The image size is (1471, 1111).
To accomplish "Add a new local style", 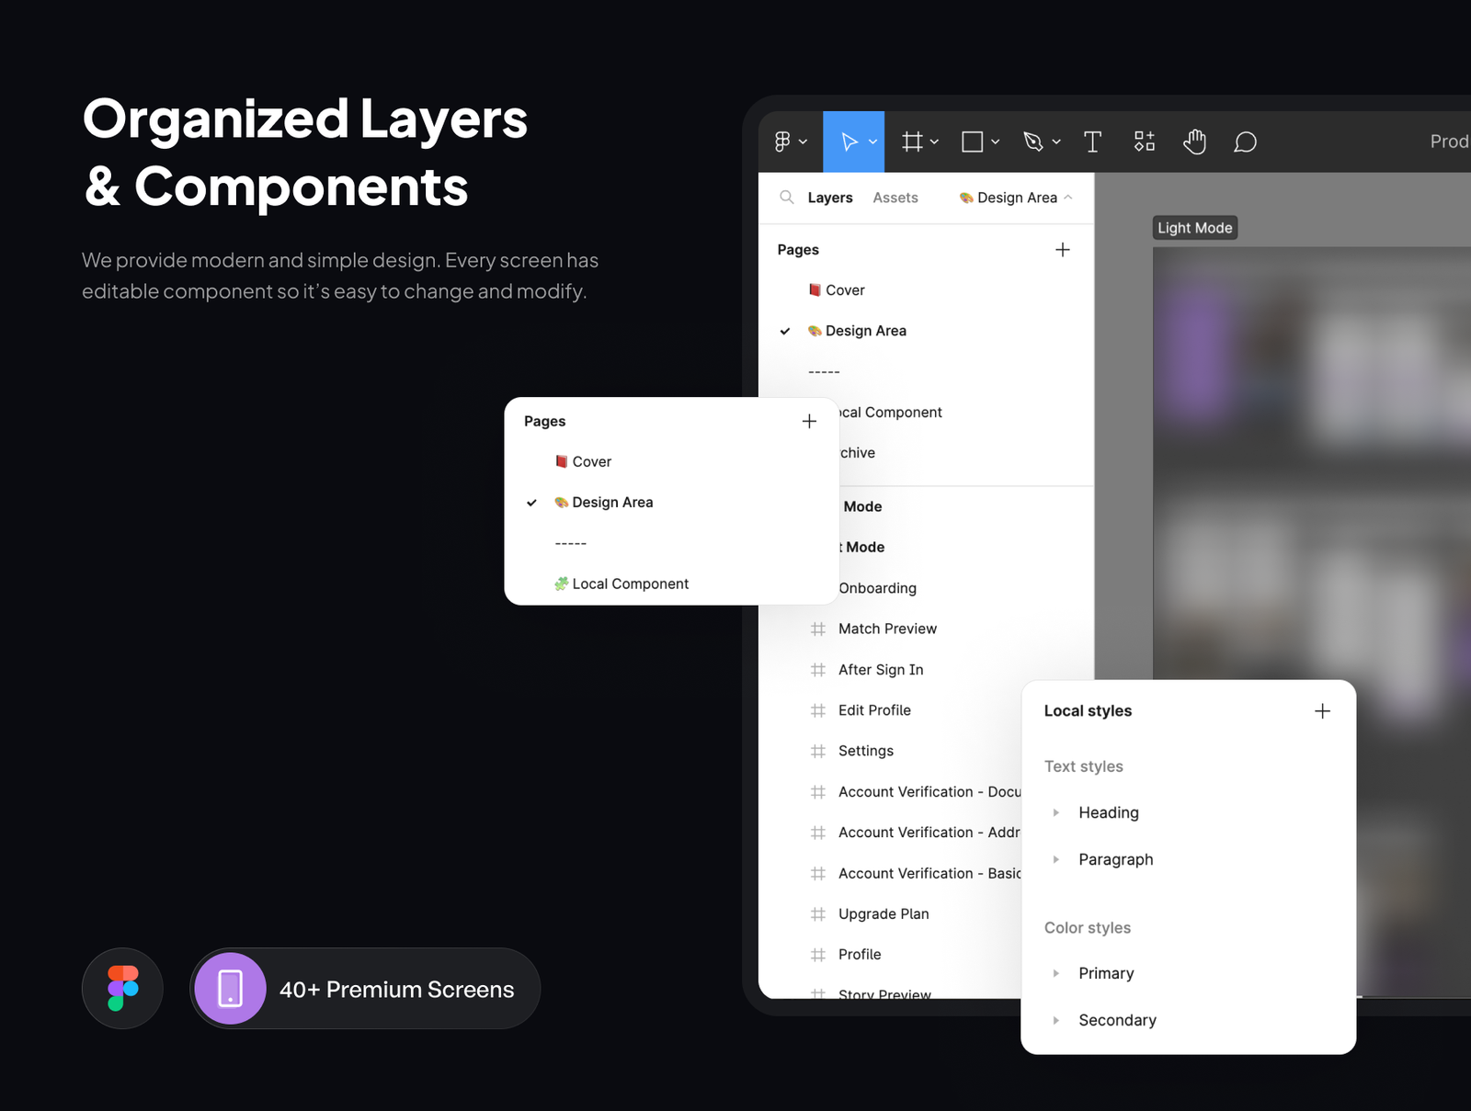I will click(x=1322, y=711).
